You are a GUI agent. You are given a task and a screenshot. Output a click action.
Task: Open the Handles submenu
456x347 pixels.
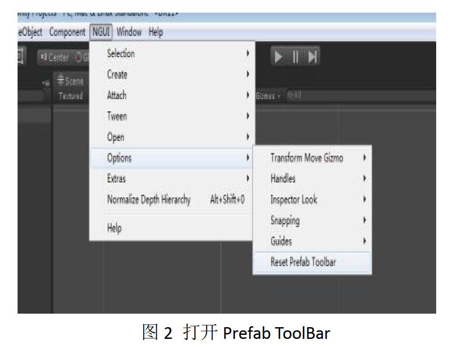click(313, 178)
